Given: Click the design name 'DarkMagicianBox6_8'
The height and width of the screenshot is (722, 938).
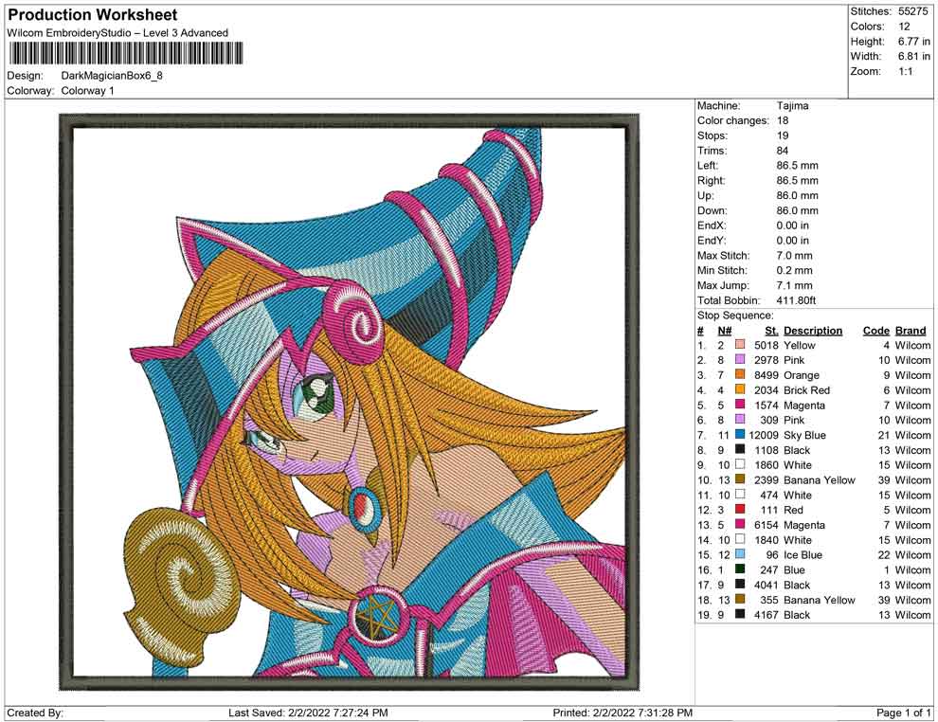Looking at the screenshot, I should pos(112,76).
